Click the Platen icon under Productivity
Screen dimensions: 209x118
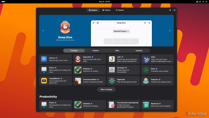point(44,105)
